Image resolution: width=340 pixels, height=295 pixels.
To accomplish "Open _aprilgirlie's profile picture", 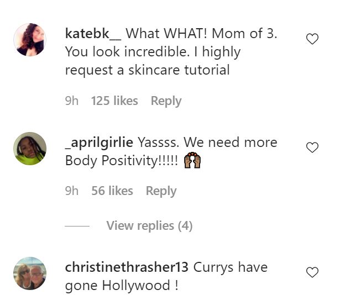I will pos(29,149).
